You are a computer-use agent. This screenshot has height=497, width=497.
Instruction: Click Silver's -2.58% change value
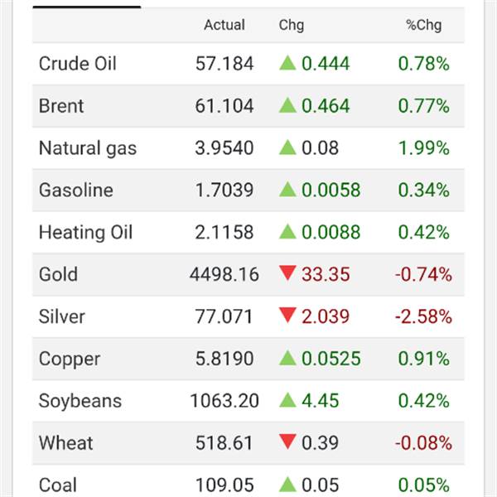click(x=423, y=316)
